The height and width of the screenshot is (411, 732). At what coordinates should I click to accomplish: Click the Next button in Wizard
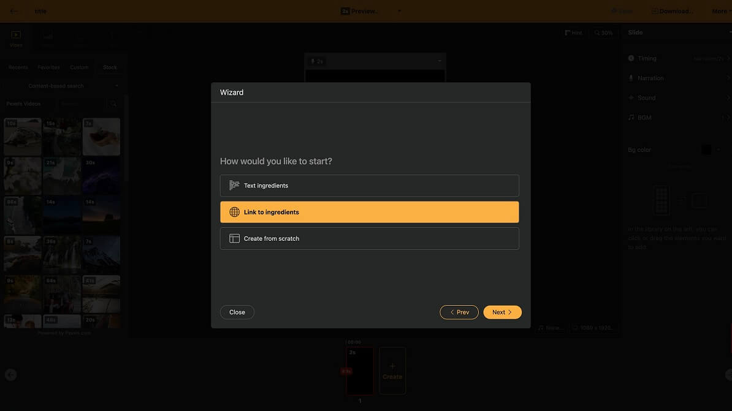tap(502, 312)
